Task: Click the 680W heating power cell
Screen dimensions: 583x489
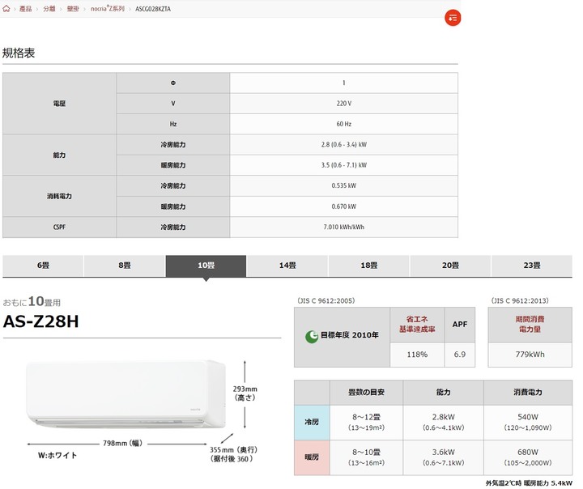Action: coord(528,457)
